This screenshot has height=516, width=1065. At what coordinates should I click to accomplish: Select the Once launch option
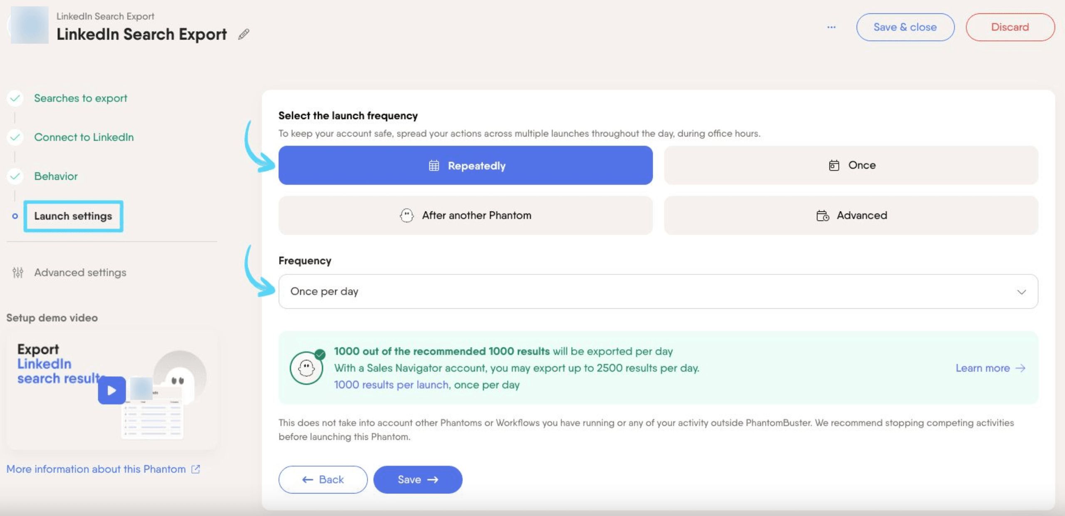tap(851, 165)
